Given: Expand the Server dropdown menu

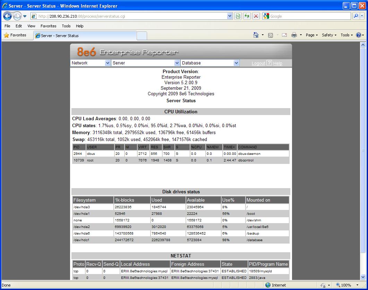Looking at the screenshot, I should (177, 63).
